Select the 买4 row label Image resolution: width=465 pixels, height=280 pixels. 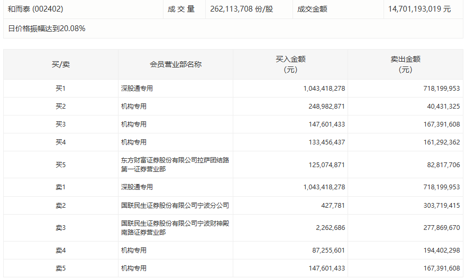click(x=61, y=142)
